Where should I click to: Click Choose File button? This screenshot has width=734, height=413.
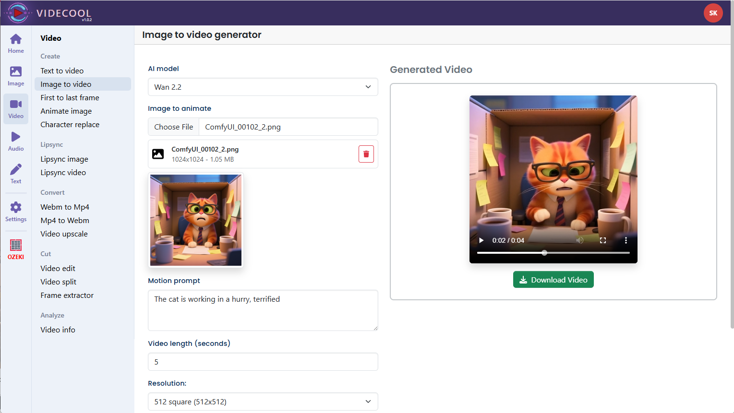[x=174, y=127]
